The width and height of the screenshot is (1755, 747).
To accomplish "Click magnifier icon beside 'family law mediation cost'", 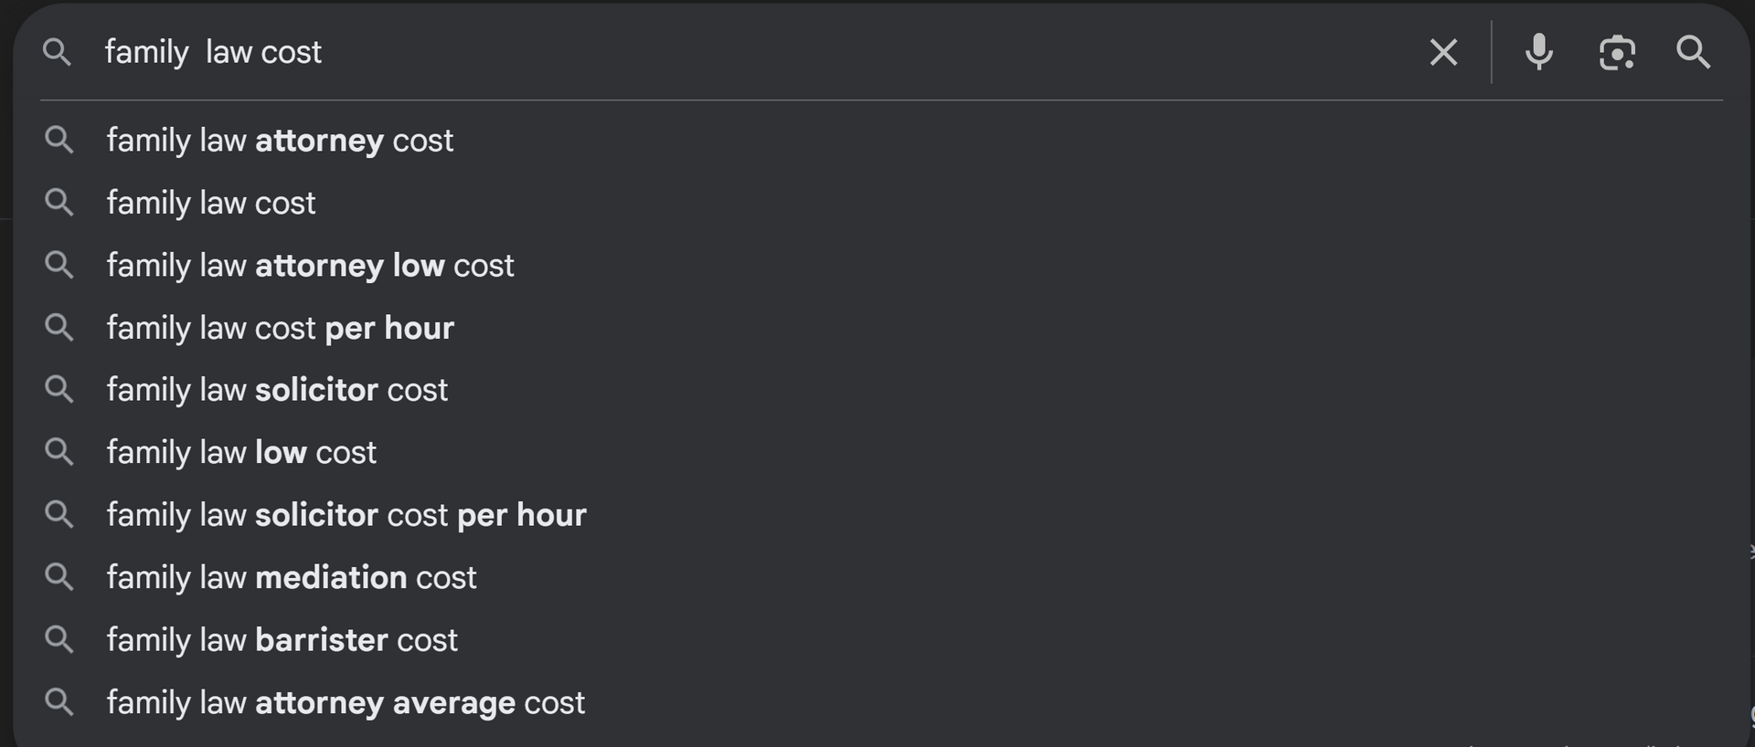I will (x=59, y=577).
